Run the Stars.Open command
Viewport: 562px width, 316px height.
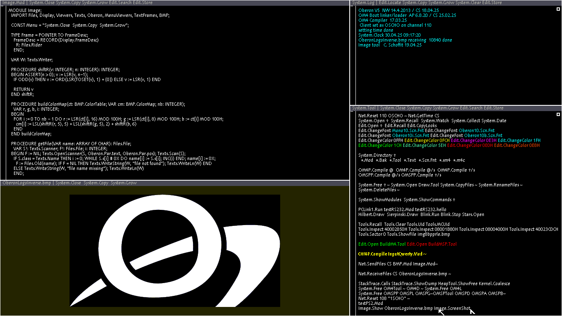(x=474, y=215)
